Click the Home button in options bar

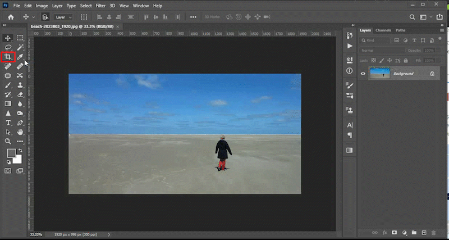click(10, 17)
